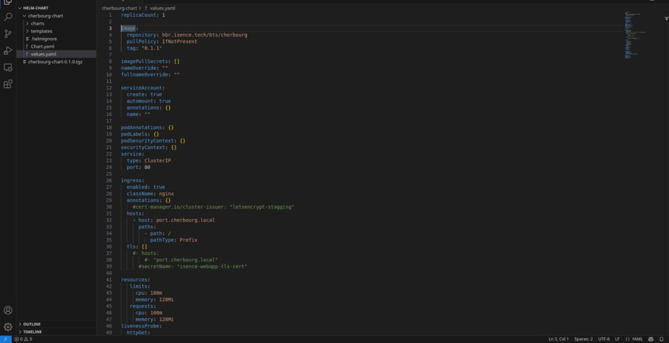Open the Manage gear settings icon

pyautogui.click(x=8, y=327)
